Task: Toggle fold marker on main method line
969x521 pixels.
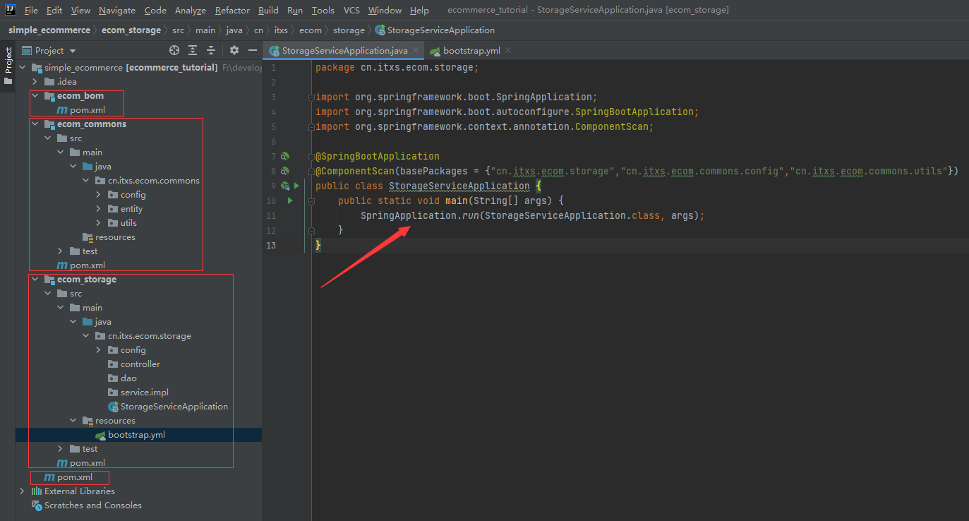Action: coord(311,200)
